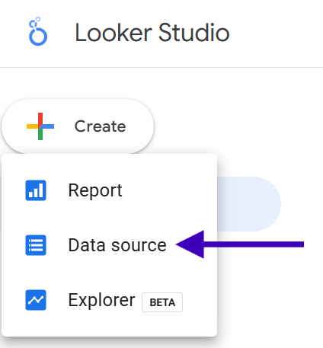Click the blue bar chart Report icon
Viewport: 323px width, 348px height.
36,190
